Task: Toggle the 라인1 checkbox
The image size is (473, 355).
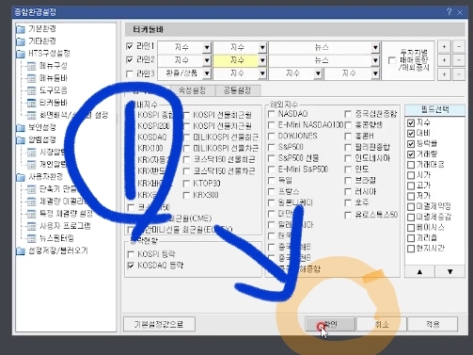Action: (130, 46)
